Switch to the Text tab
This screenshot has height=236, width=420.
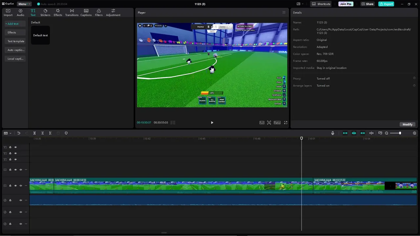pyautogui.click(x=33, y=13)
